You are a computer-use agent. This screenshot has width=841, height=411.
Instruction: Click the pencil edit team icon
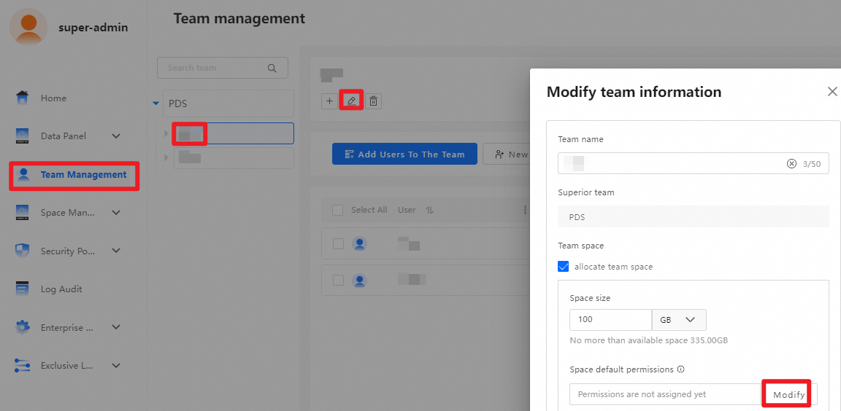pyautogui.click(x=352, y=101)
